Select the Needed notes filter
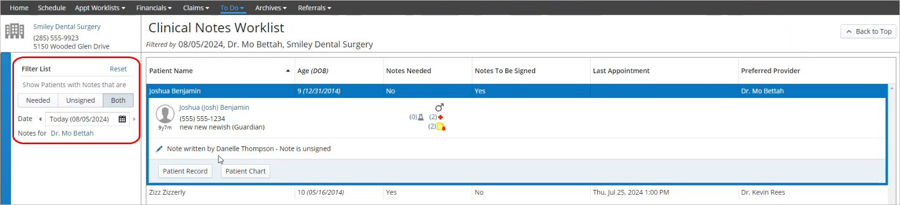 [38, 100]
